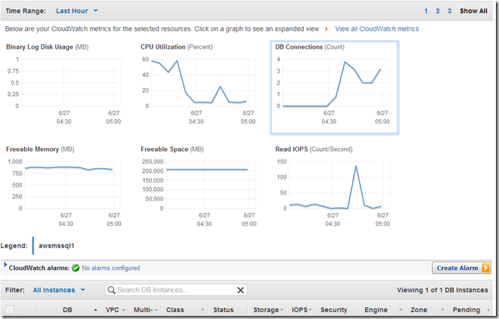
Task: Select Show All metrics pages
Action: [473, 12]
